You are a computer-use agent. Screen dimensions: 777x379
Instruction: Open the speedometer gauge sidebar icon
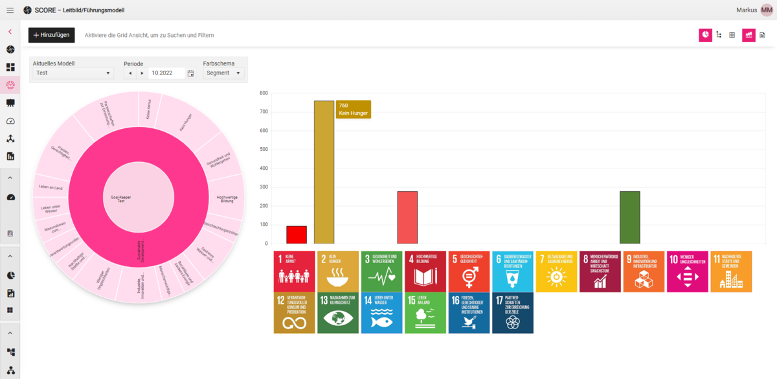tap(10, 121)
